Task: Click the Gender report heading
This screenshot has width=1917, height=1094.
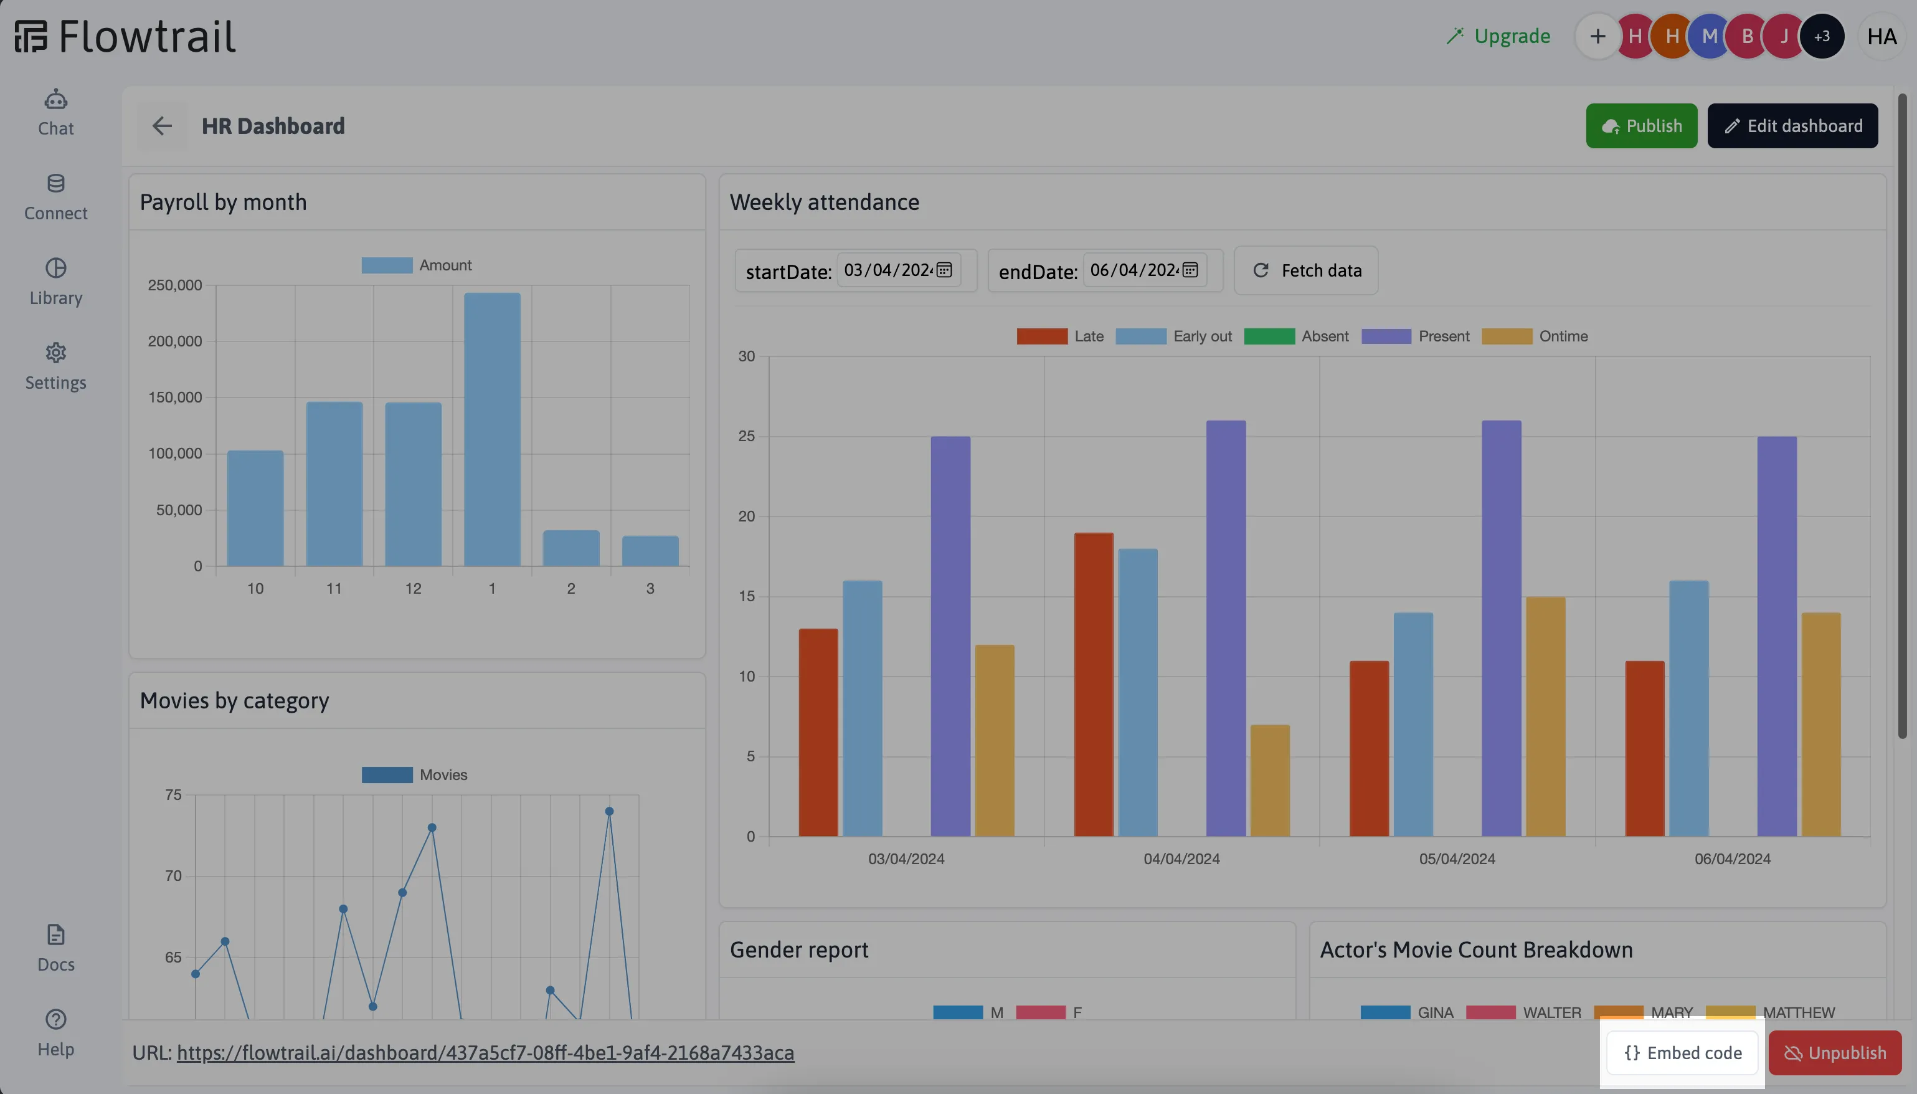Action: click(x=799, y=949)
